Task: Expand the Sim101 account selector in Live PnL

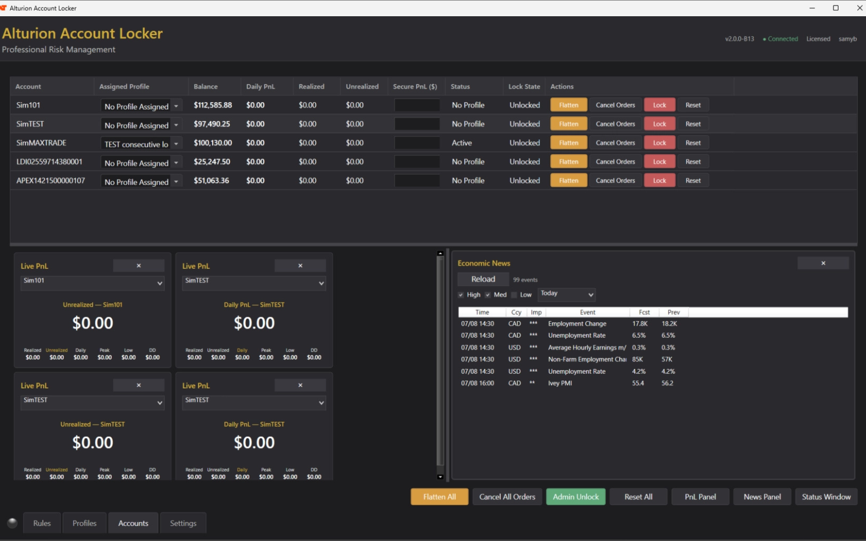Action: click(92, 283)
